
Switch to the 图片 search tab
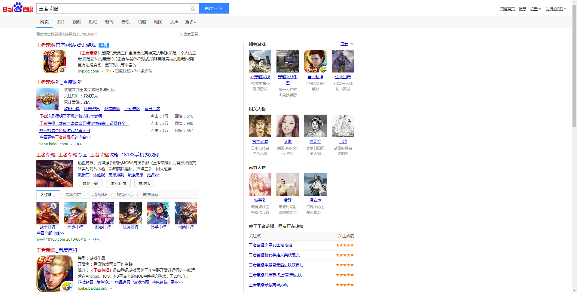click(61, 22)
